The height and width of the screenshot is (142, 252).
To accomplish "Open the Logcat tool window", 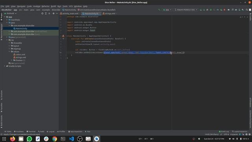I will 50,131.
